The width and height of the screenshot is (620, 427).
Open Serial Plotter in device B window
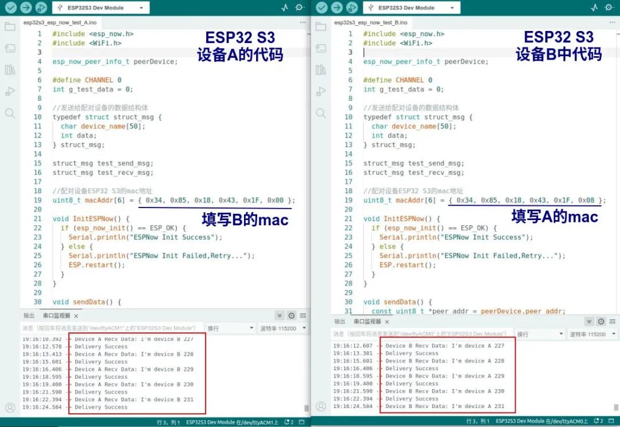click(x=594, y=7)
